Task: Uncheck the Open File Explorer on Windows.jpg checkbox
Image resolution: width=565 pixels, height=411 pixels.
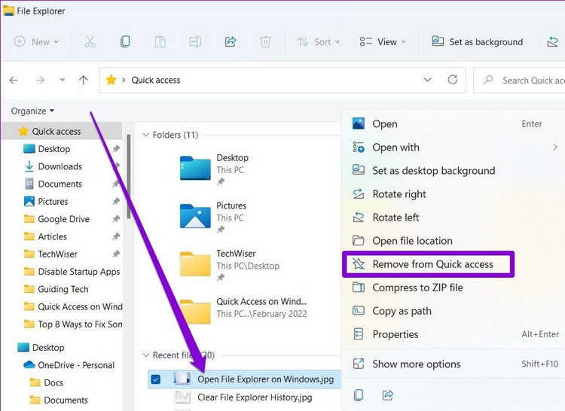Action: [156, 379]
